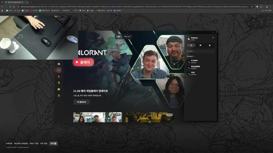Viewport: 273px width, 153px height.
Task: Open the KO language selector
Action: 53,143
